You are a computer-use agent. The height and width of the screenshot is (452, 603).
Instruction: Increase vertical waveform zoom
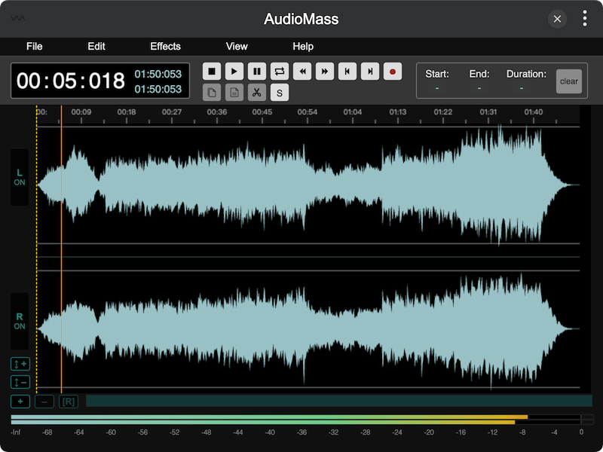click(x=20, y=364)
